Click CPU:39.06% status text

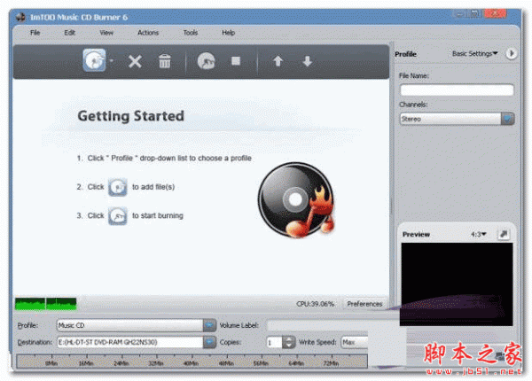click(x=315, y=304)
